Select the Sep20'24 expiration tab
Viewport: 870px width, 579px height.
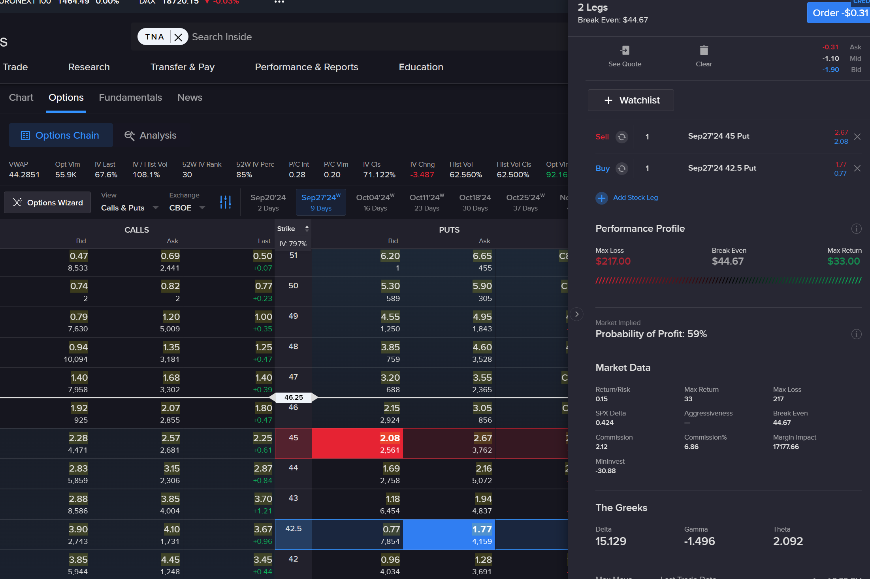[268, 202]
